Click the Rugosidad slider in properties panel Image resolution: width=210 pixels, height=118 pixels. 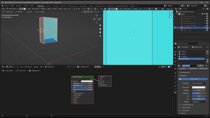coord(199,93)
